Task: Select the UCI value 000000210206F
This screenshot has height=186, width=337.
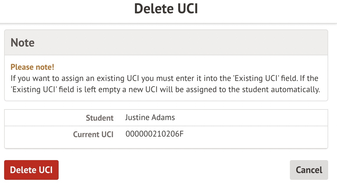Action: coord(154,134)
